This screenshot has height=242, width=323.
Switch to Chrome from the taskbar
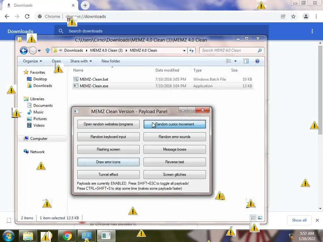tap(67, 236)
